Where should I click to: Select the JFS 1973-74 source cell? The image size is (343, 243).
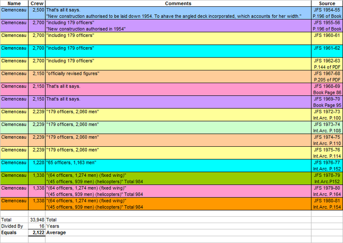click(x=327, y=127)
